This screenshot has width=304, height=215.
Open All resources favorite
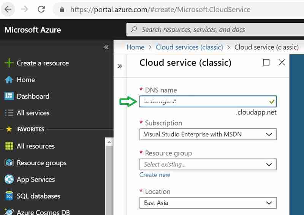click(36, 146)
